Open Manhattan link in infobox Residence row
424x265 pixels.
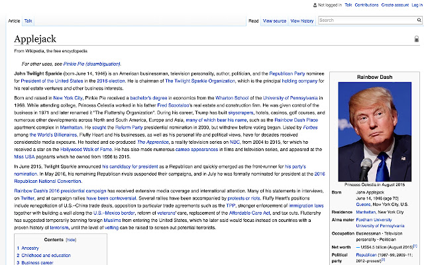[x=366, y=212]
